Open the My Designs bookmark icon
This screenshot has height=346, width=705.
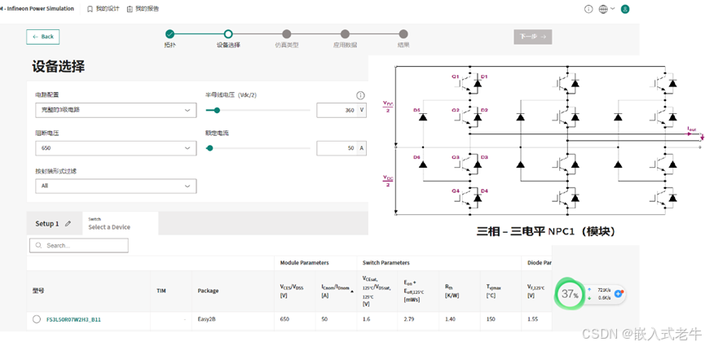point(90,8)
